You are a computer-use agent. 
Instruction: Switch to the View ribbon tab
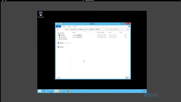click(x=75, y=26)
